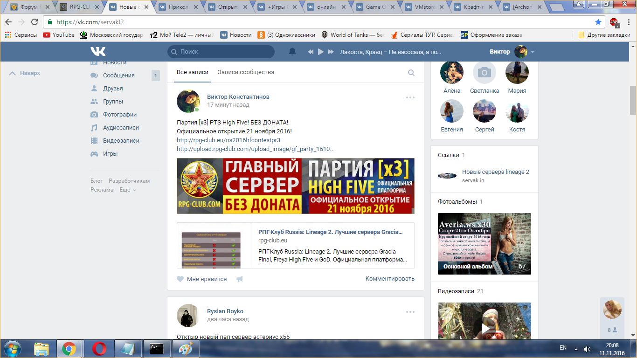Open Сообщения in the left sidebar
The image size is (637, 358).
click(119, 75)
